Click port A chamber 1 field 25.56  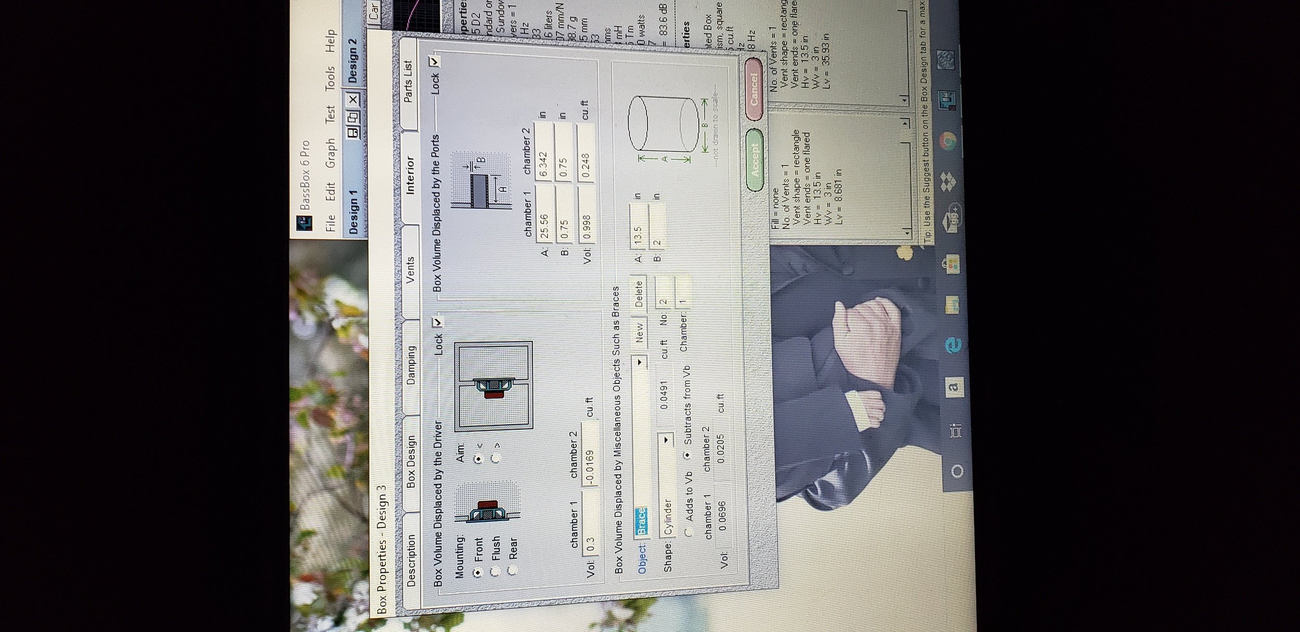point(544,213)
